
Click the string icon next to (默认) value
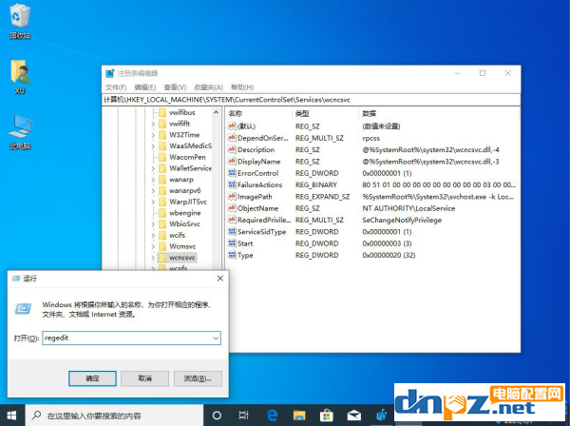[x=232, y=126]
